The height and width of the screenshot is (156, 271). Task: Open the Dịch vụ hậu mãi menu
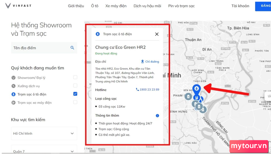(147, 6)
